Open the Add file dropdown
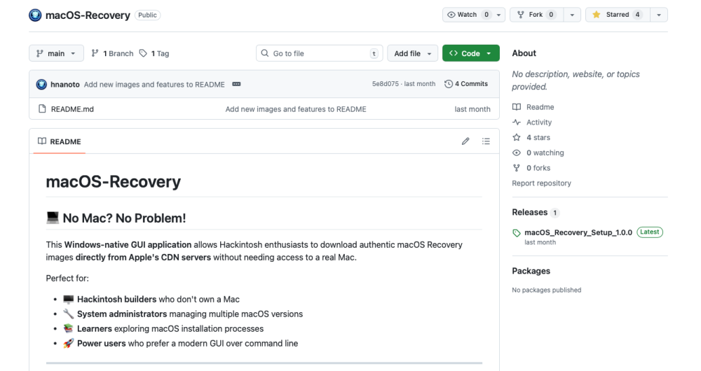 [412, 53]
